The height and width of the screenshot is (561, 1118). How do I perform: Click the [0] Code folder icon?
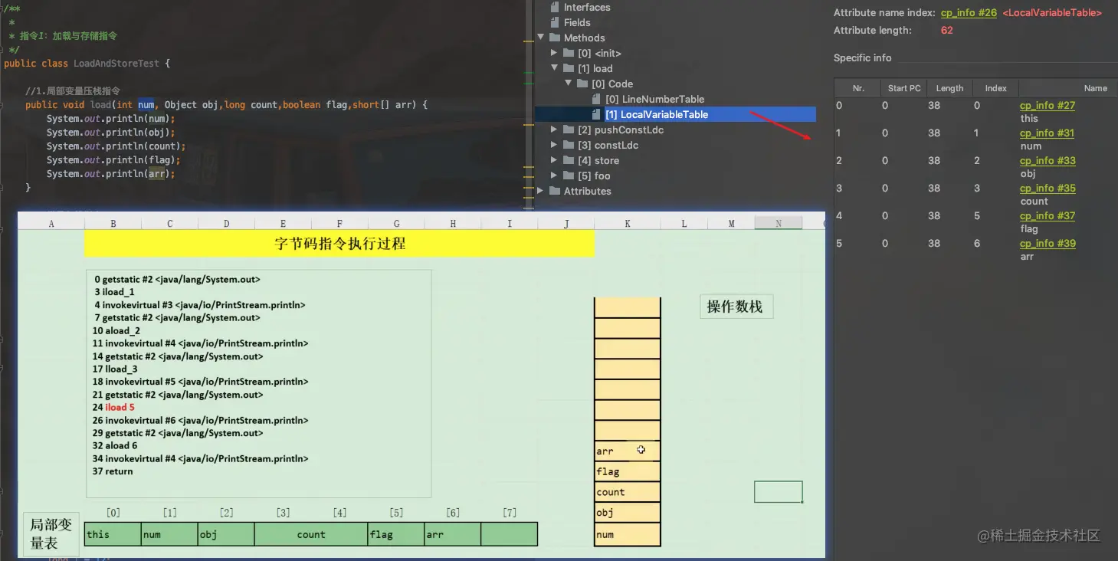tap(582, 84)
